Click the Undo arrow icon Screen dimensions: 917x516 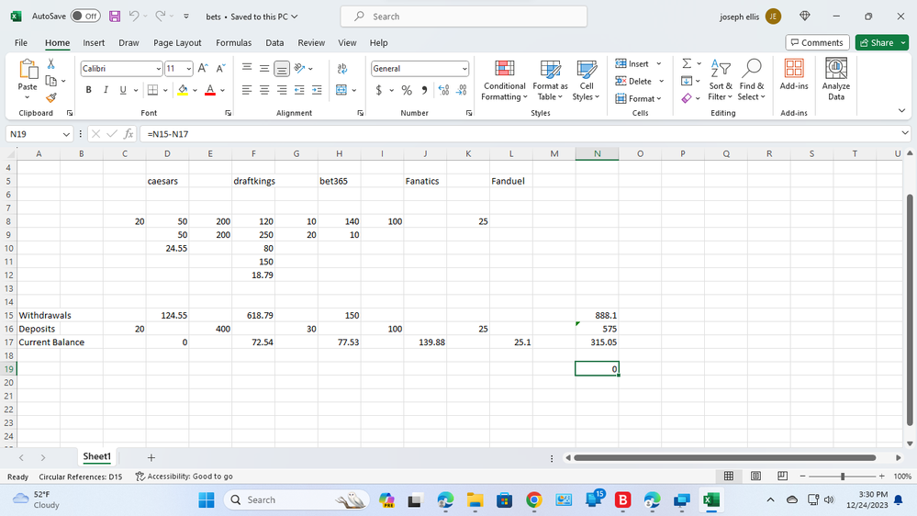[134, 17]
